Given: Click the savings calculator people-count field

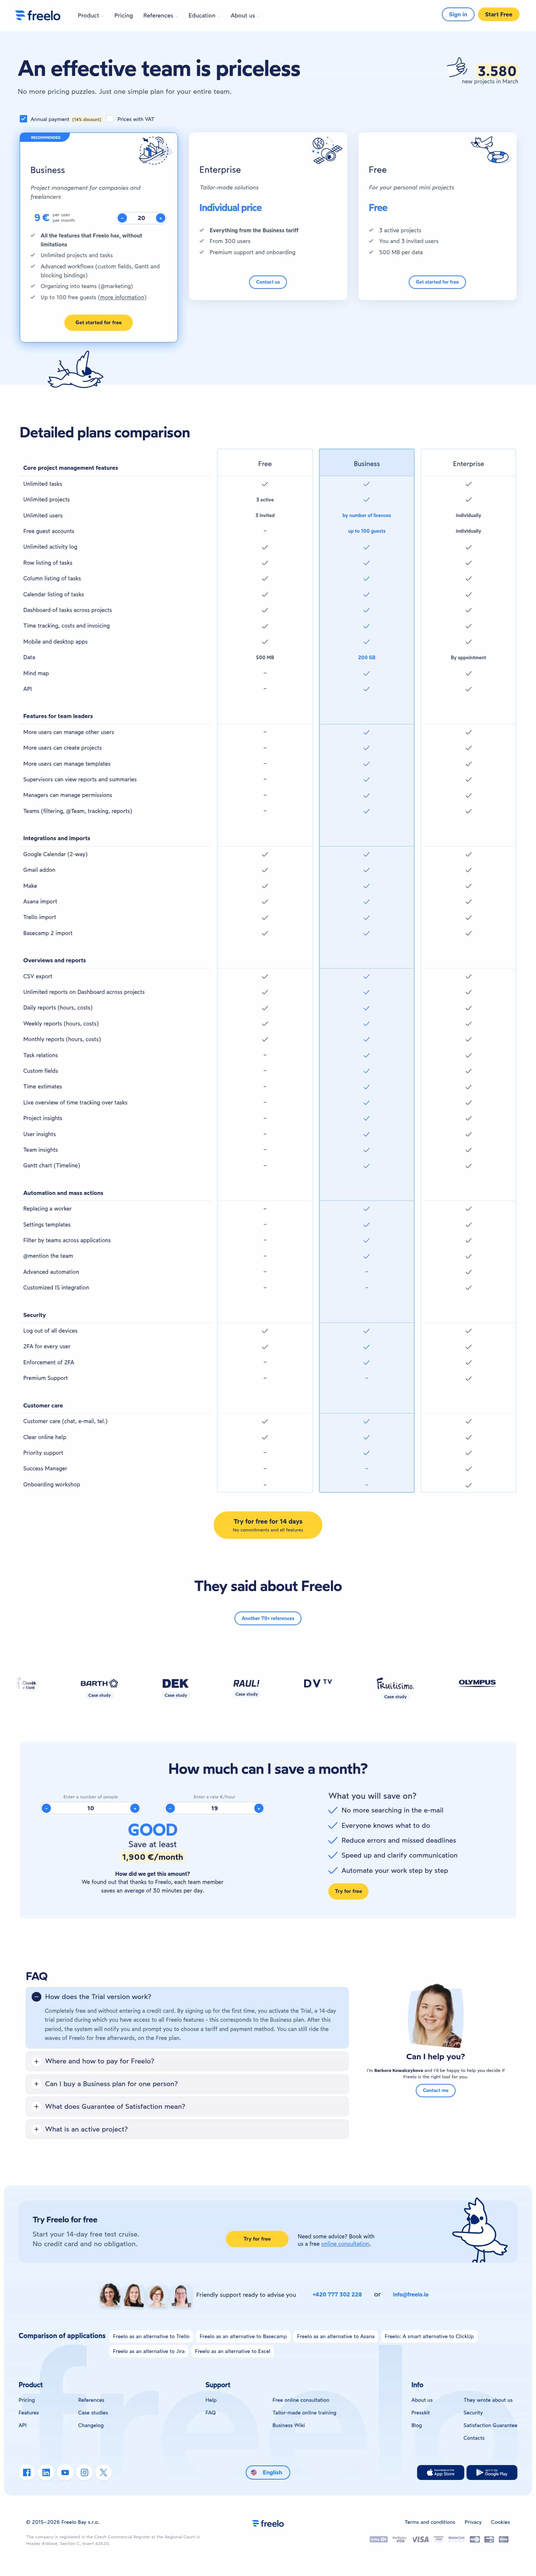Looking at the screenshot, I should 91,1808.
